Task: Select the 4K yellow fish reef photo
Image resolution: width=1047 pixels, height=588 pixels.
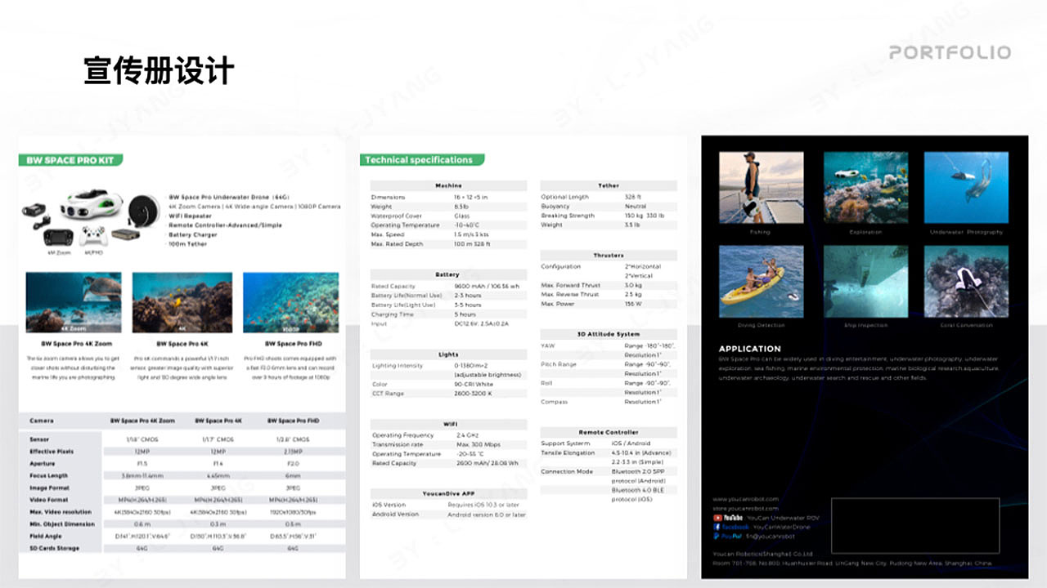Action: pos(182,302)
